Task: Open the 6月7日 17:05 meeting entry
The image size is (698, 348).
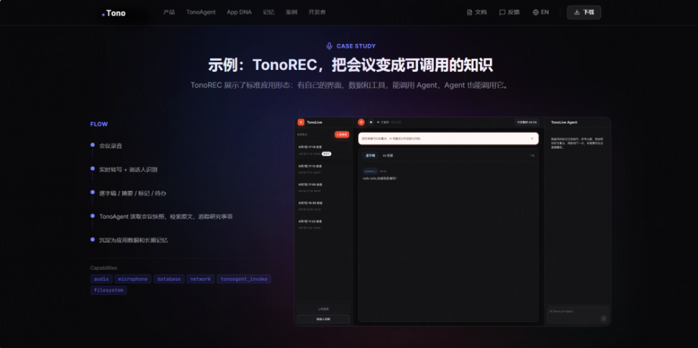Action: [323, 187]
